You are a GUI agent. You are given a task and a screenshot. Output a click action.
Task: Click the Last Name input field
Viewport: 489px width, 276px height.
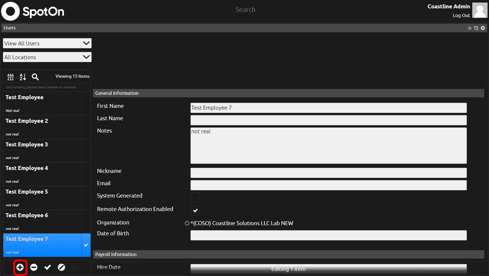point(329,120)
